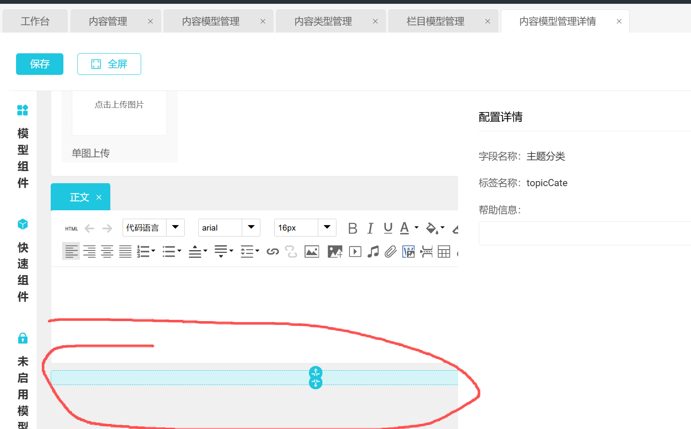Close the 内容模型管理 tab
The image size is (691, 429).
pos(263,21)
